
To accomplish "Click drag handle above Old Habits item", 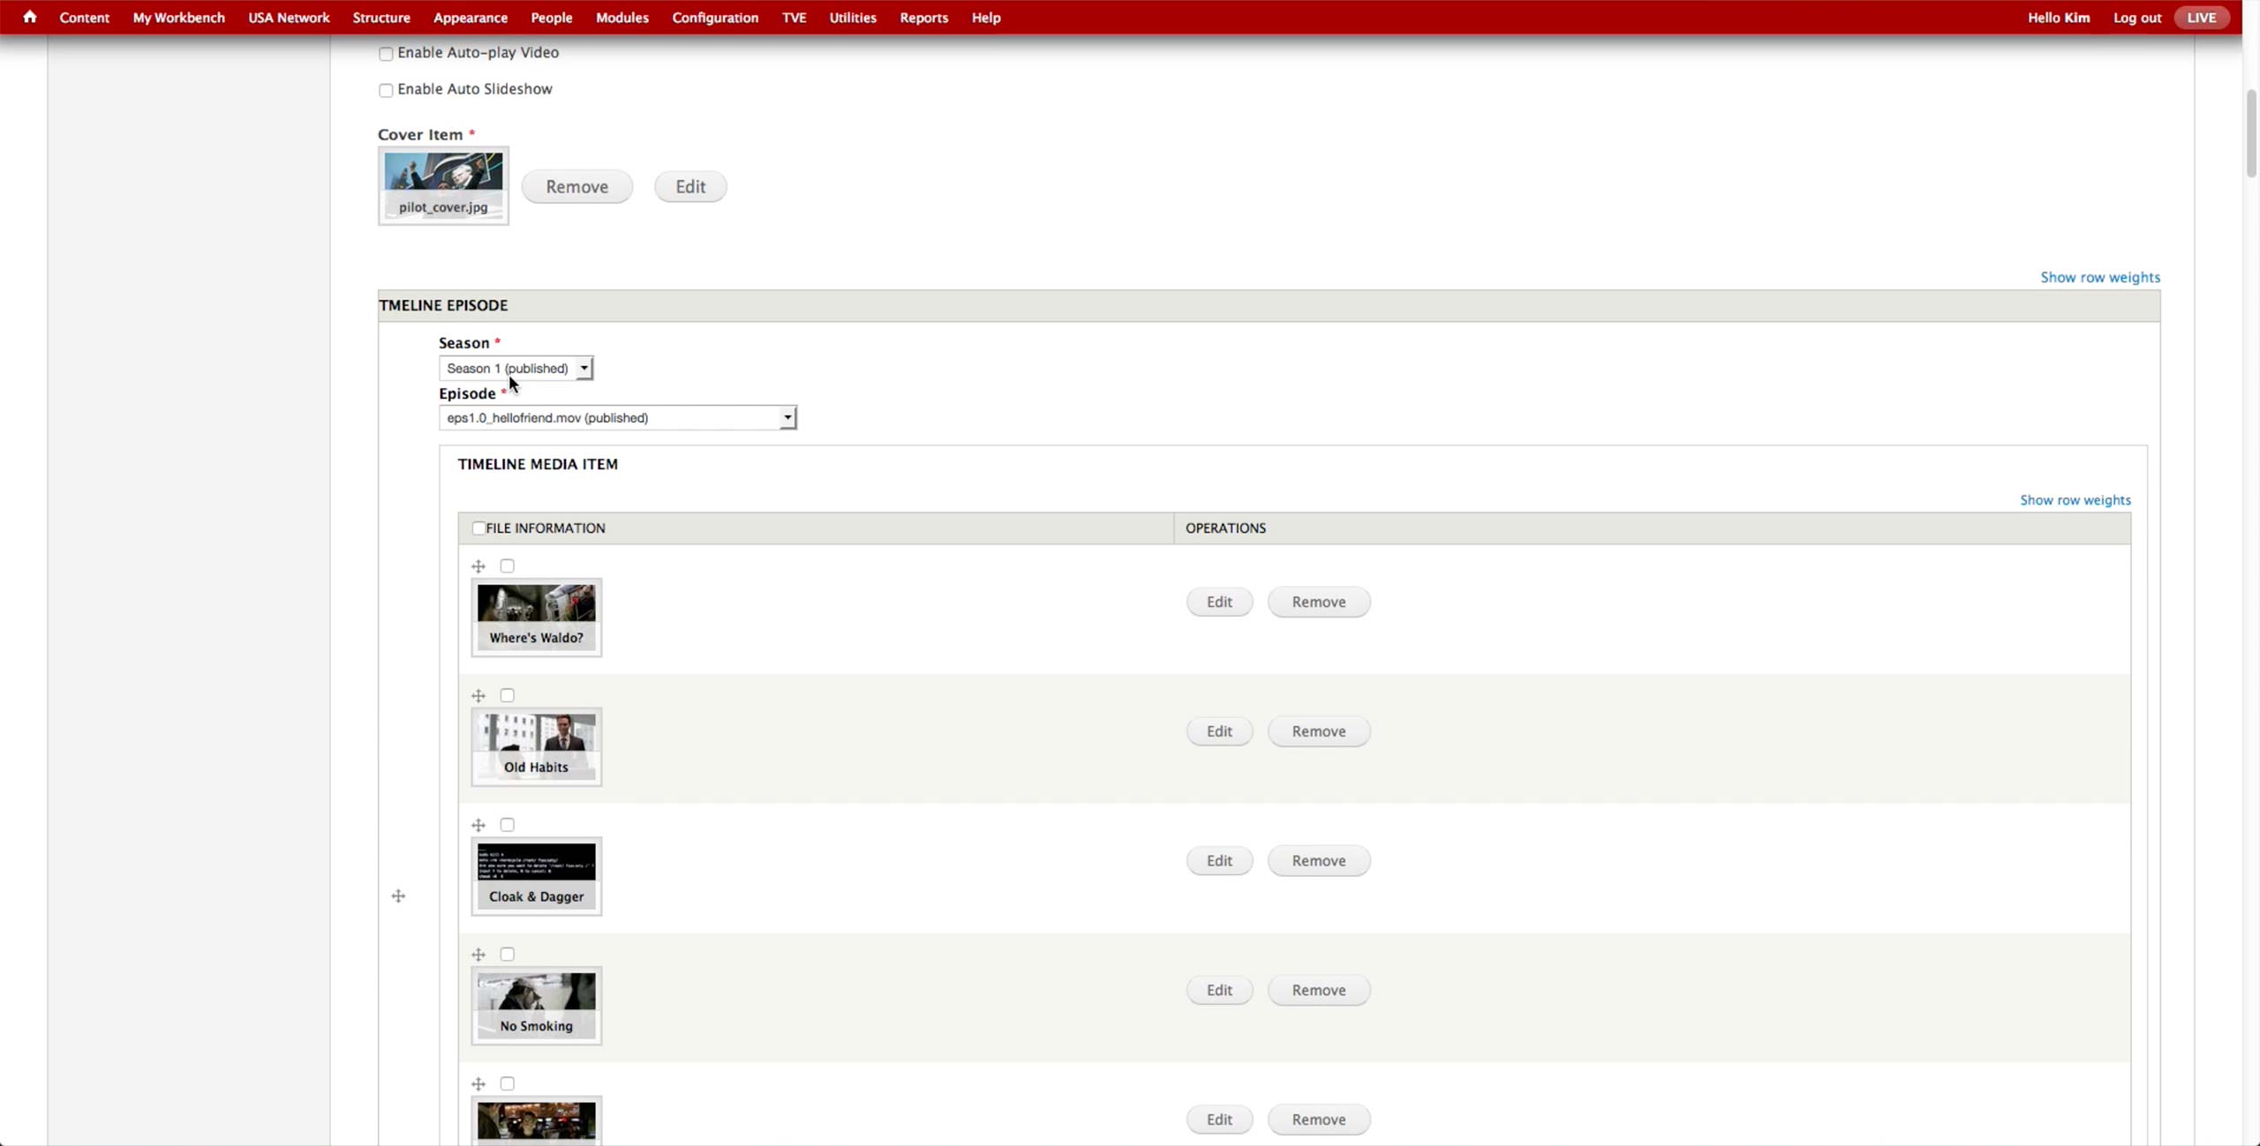I will pyautogui.click(x=478, y=696).
